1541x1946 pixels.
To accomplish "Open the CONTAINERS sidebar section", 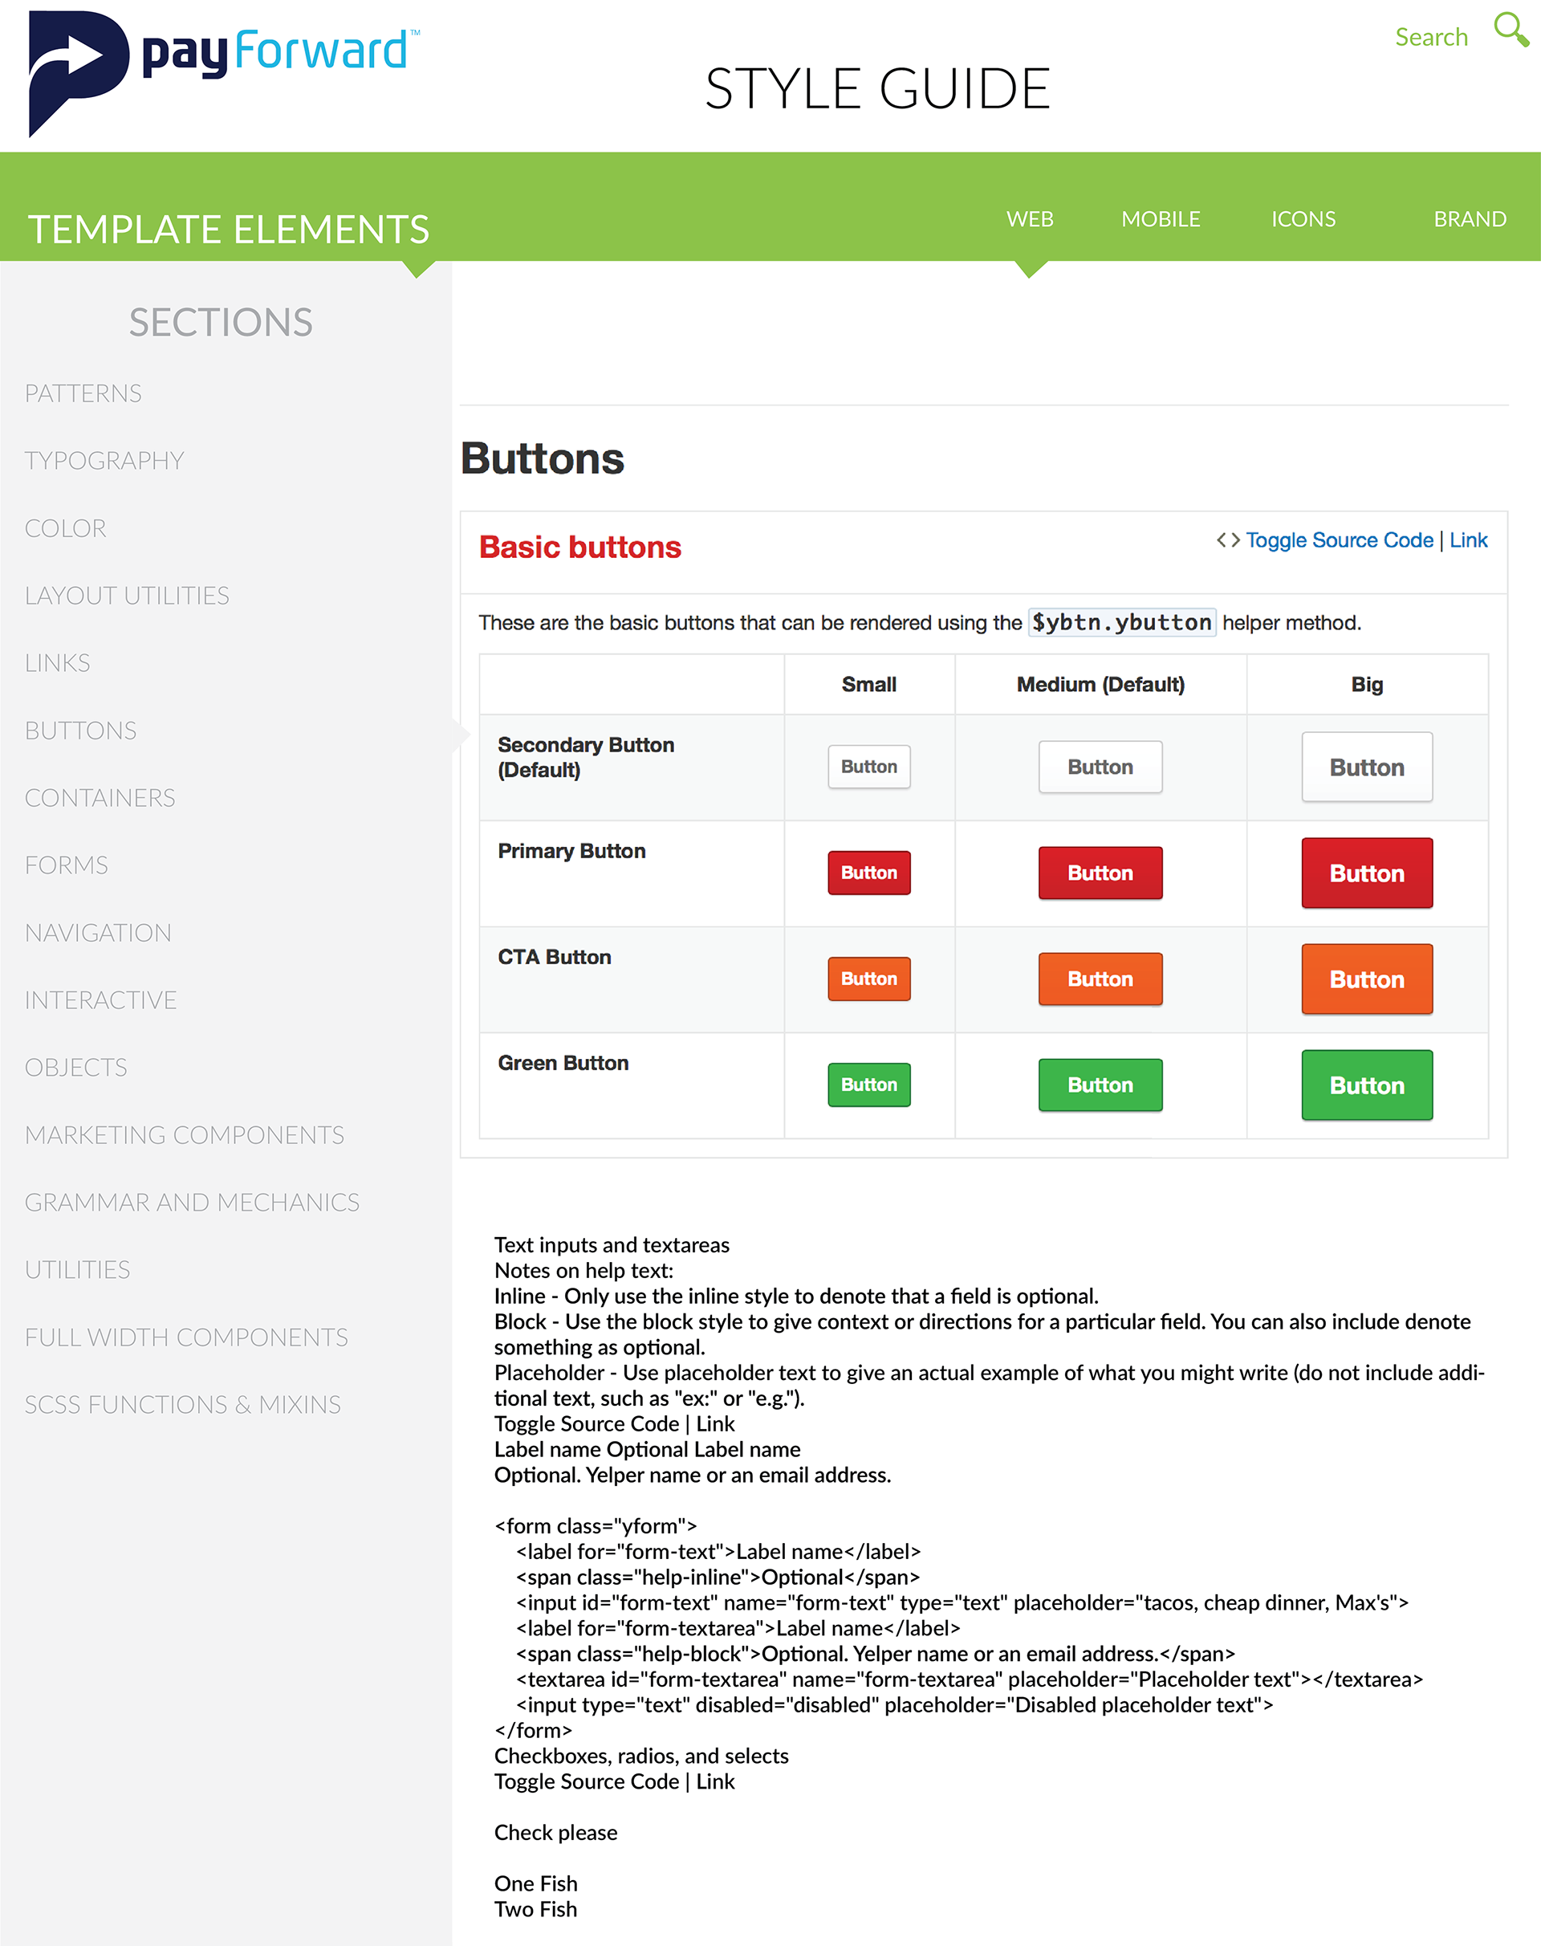I will pyautogui.click(x=100, y=798).
